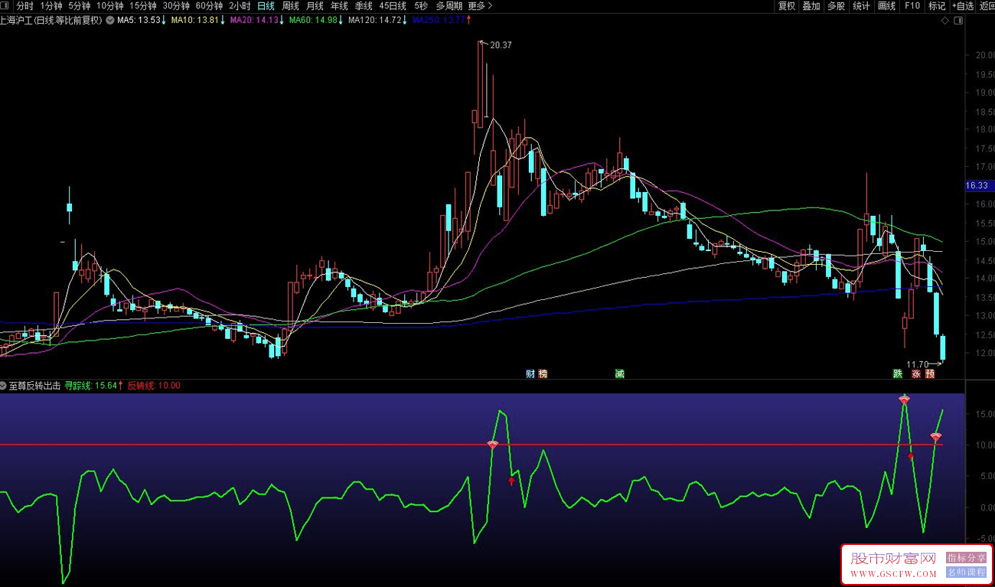Open the 统计 statistics tool

[862, 5]
